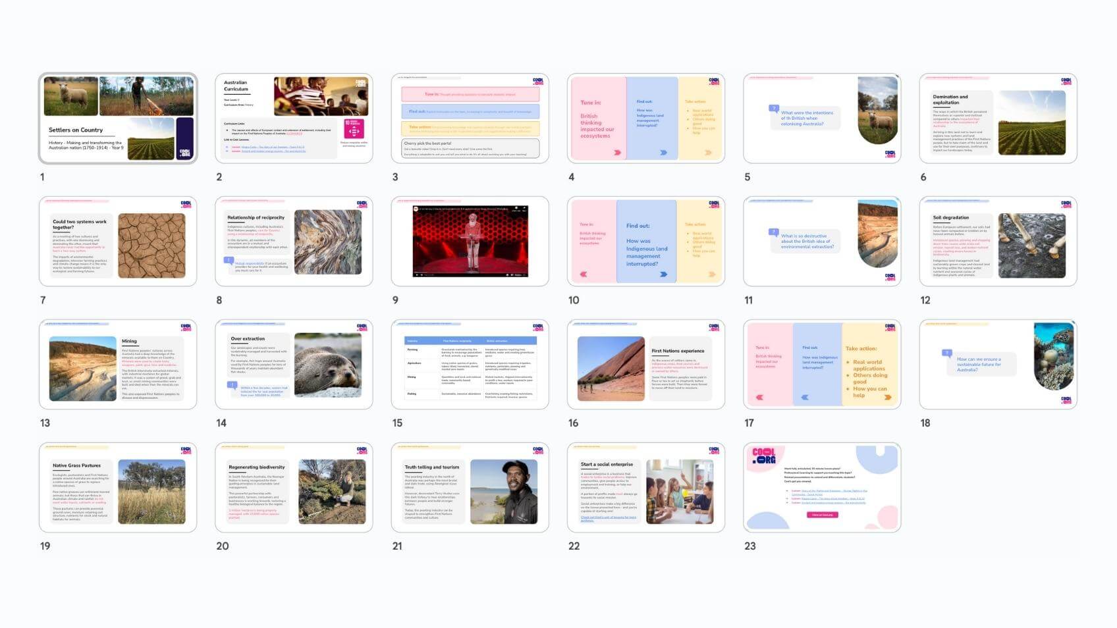Open the 'Could two systems work together?' slide
The width and height of the screenshot is (1117, 628).
118,242
